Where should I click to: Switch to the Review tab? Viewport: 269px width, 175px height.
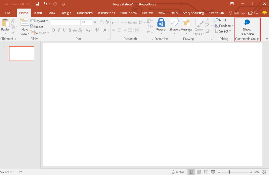(x=147, y=13)
